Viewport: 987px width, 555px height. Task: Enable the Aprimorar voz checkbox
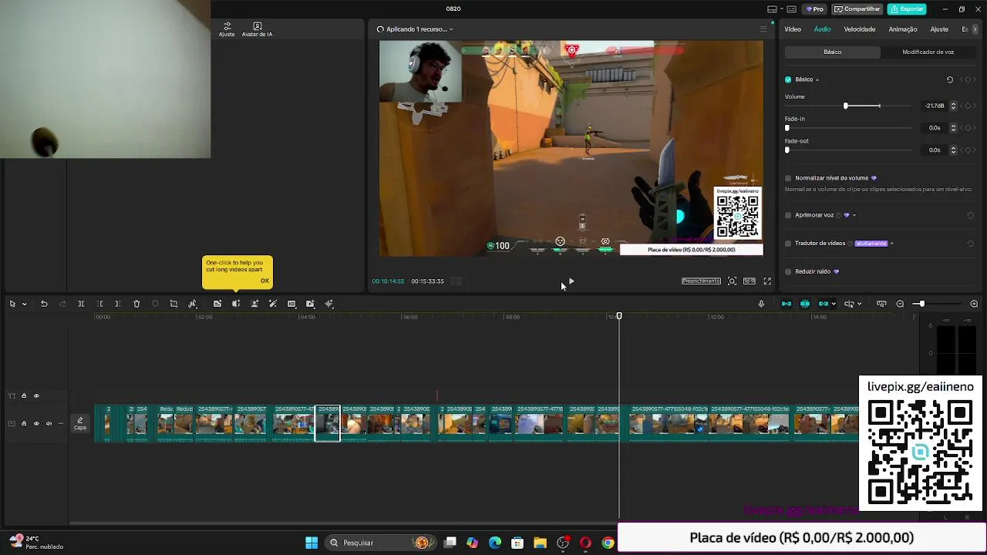(788, 215)
